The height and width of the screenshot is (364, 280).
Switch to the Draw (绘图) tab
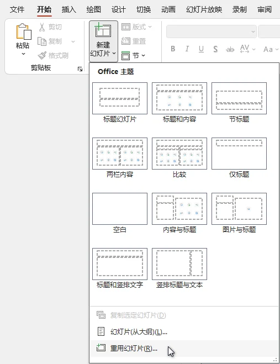(x=93, y=9)
